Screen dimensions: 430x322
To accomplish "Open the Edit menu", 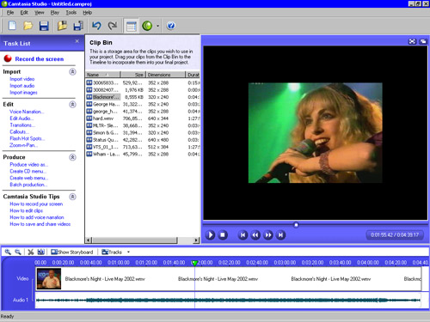I will (x=24, y=13).
